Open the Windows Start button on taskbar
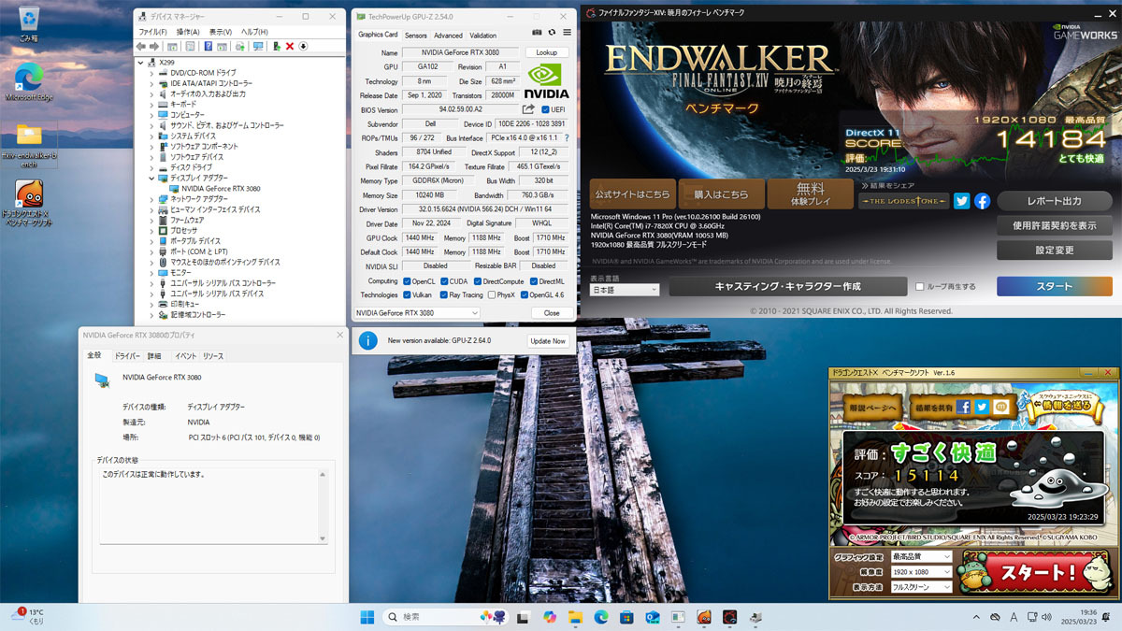Viewport: 1122px width, 631px height. click(x=367, y=616)
